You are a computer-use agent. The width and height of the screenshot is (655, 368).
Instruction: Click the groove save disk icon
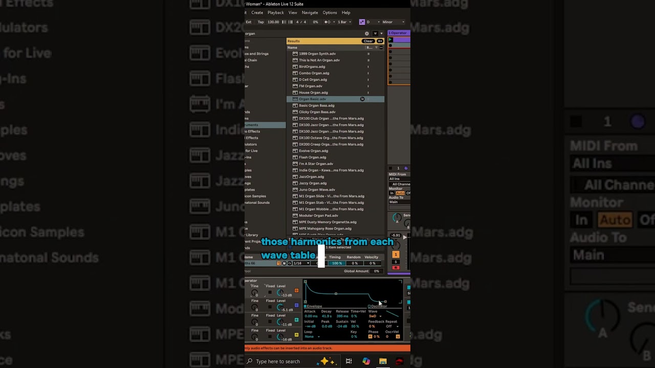pos(284,263)
